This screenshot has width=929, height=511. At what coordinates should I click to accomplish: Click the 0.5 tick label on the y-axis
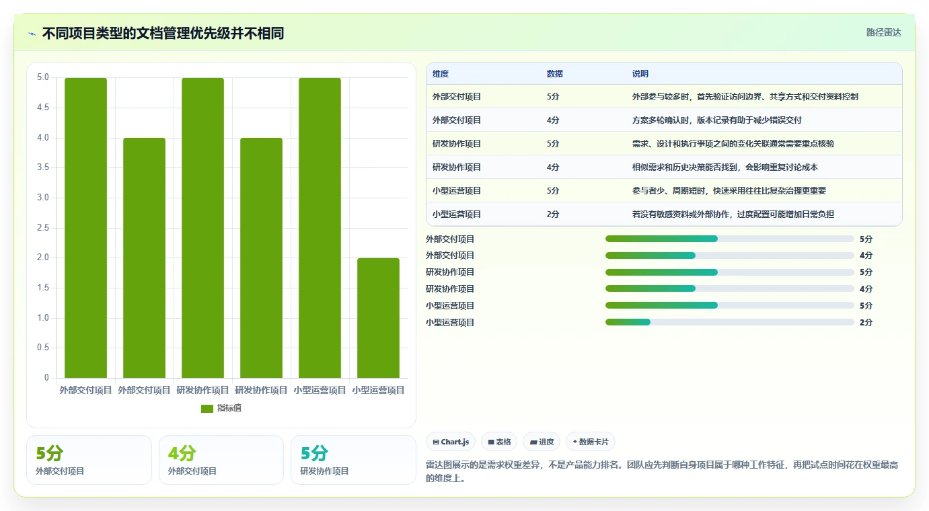tap(43, 348)
